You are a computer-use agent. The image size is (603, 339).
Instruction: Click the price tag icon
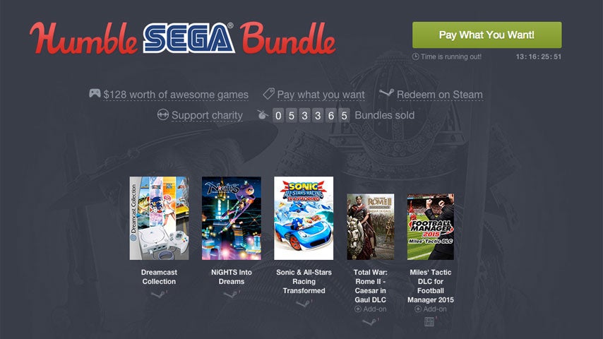pos(268,94)
